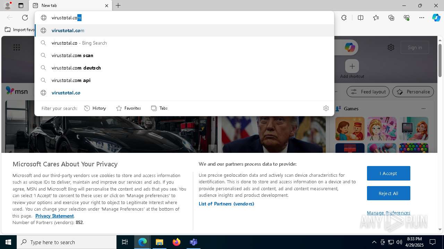Open File Explorer from taskbar
This screenshot has width=444, height=249.
click(x=159, y=242)
